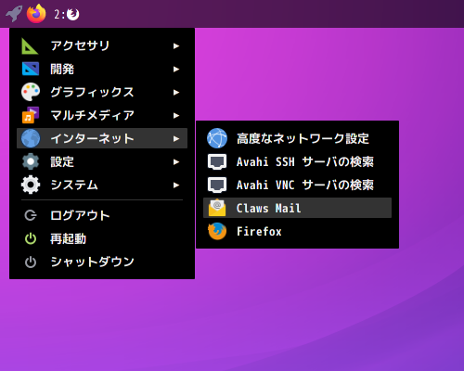Launch Claws Mail

[x=297, y=208]
